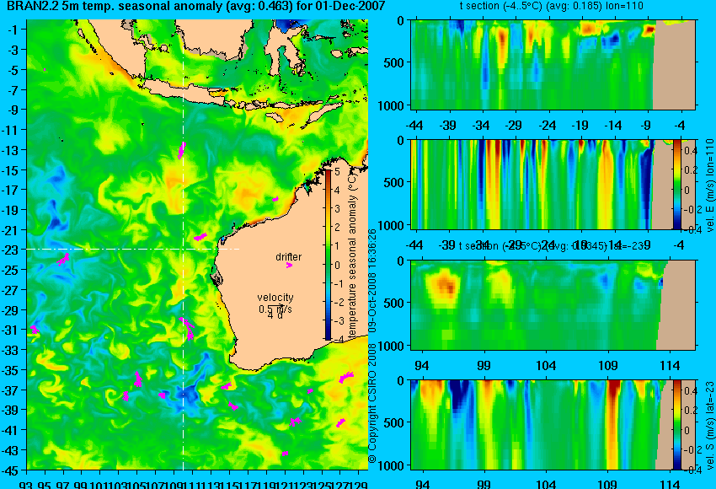Click the -45 latitude tick on map axis

coord(10,470)
